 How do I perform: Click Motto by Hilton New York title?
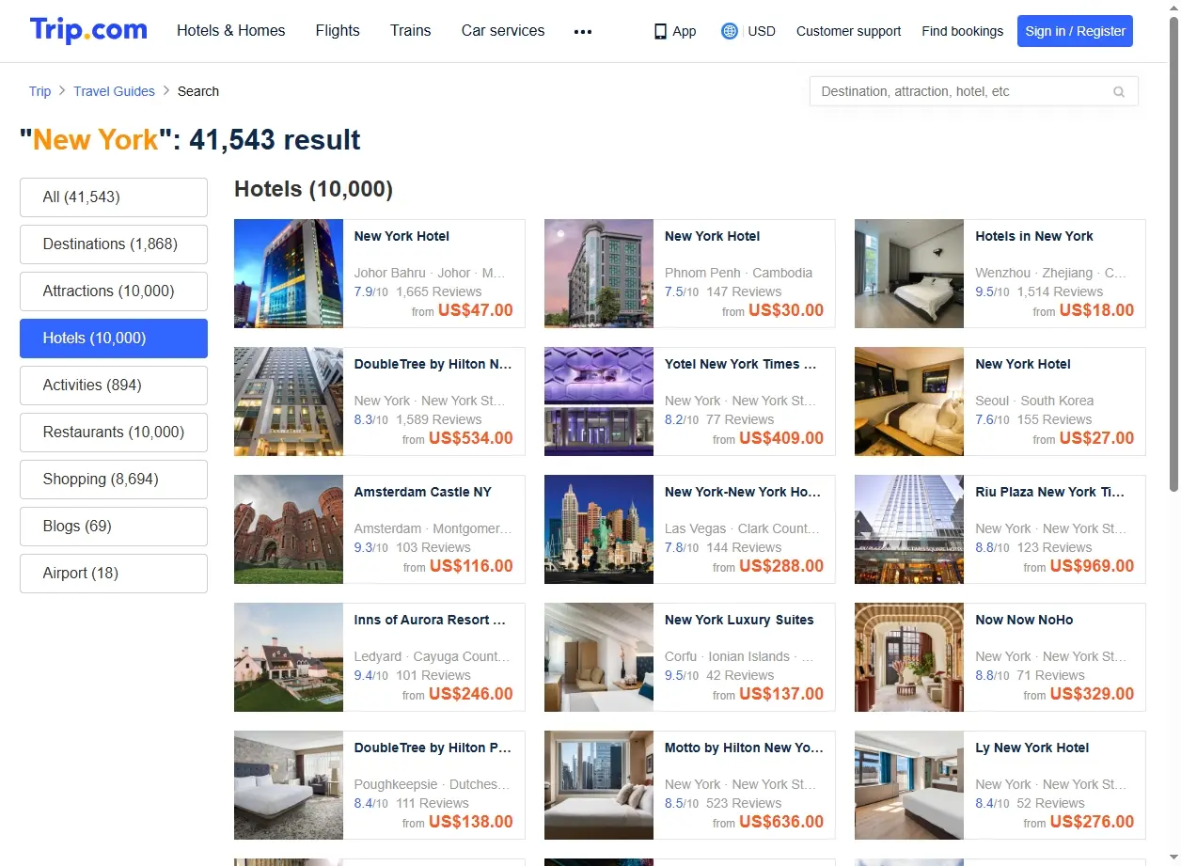click(744, 748)
